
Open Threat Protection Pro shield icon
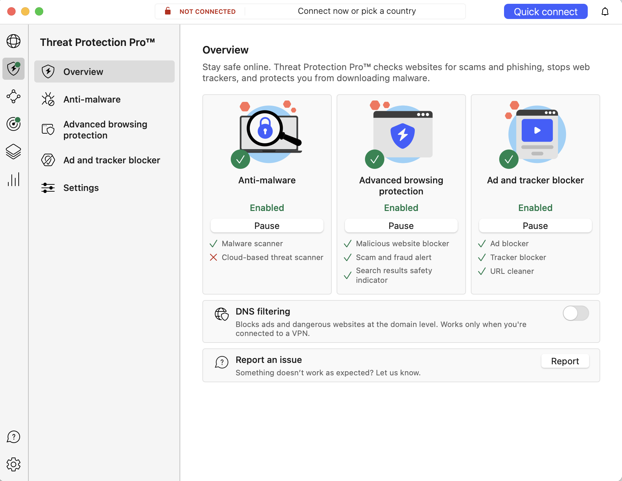pyautogui.click(x=13, y=69)
